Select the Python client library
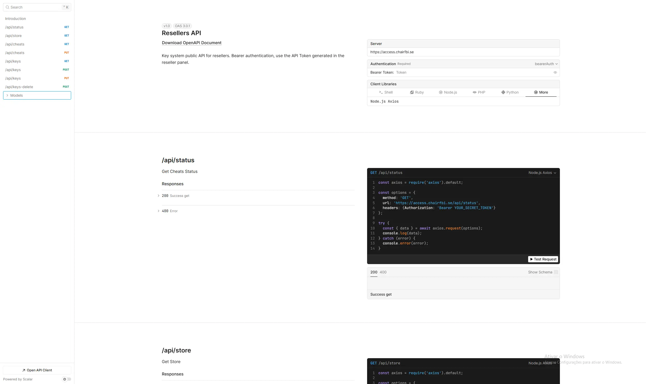Screen dimensions: 646x384 tap(510, 92)
